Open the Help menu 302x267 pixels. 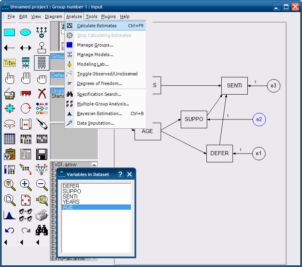[124, 16]
